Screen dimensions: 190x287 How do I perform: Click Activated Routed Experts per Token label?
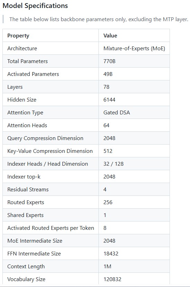pos(51,228)
